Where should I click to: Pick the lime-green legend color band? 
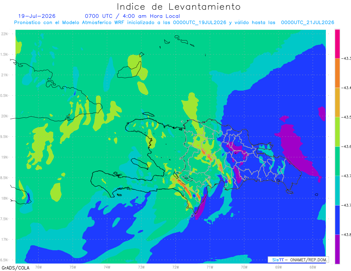(x=337, y=132)
